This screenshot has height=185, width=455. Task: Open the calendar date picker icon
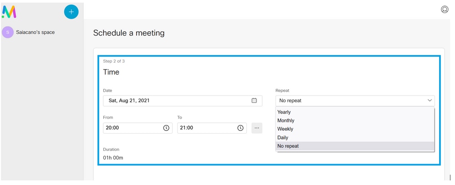point(254,100)
